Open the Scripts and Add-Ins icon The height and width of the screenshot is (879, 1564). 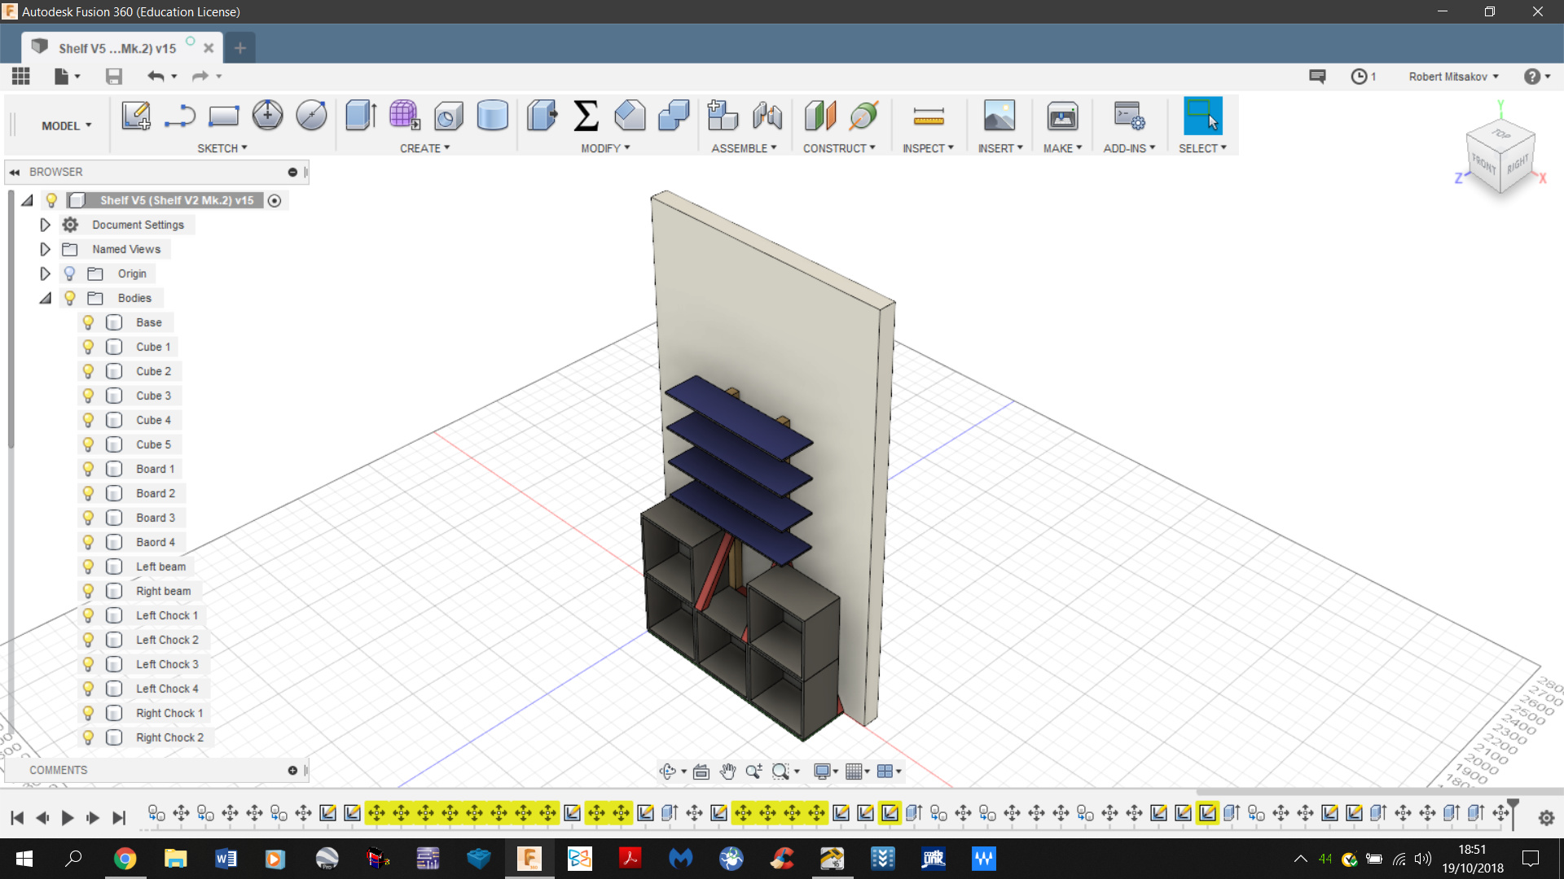(x=1129, y=116)
